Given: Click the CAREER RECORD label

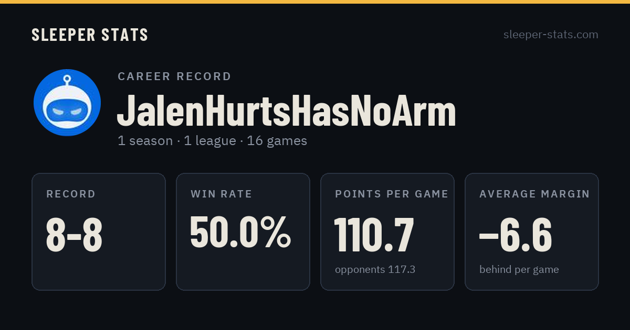Looking at the screenshot, I should (174, 76).
